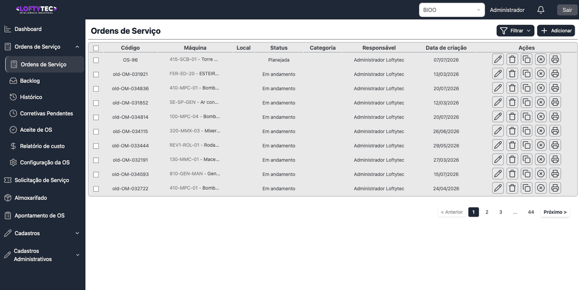Viewport: 579px width, 290px height.
Task: Click machine cell 415-SCB-01 - Torre
Action: point(194,59)
